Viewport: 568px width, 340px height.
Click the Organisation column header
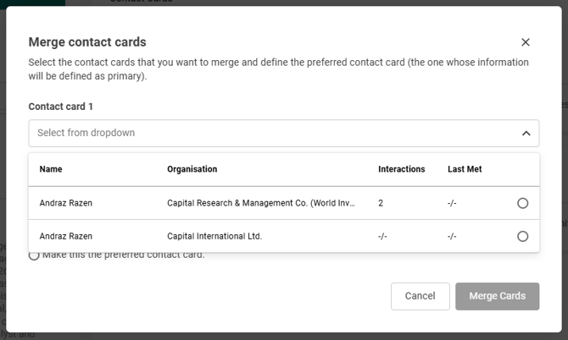coord(192,169)
